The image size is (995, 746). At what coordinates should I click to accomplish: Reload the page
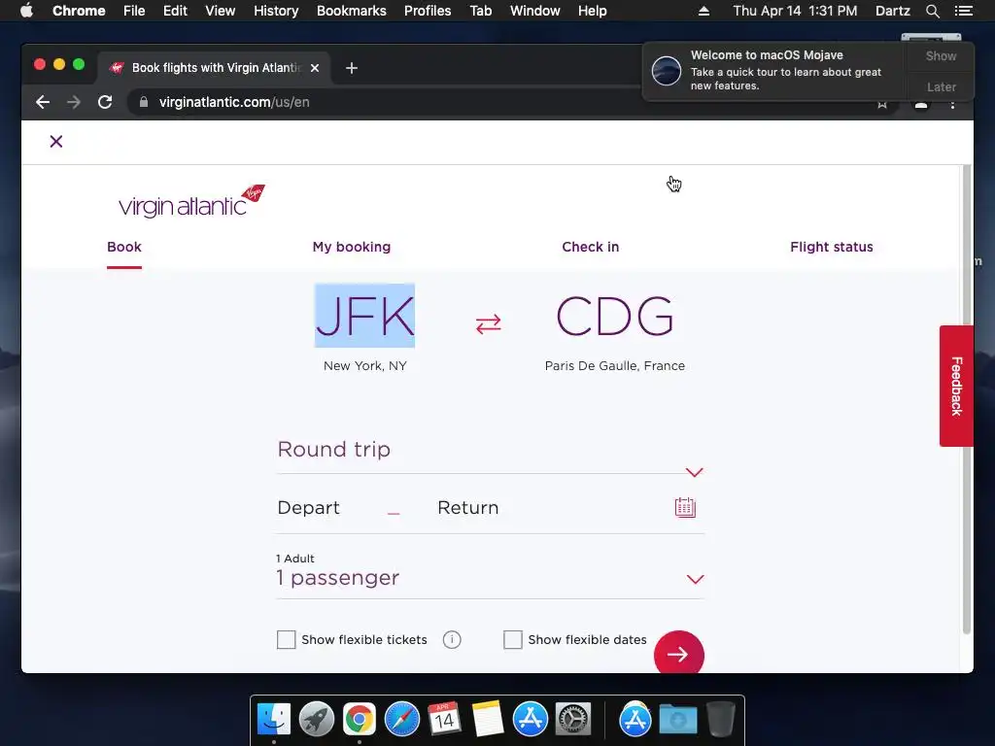coord(105,102)
